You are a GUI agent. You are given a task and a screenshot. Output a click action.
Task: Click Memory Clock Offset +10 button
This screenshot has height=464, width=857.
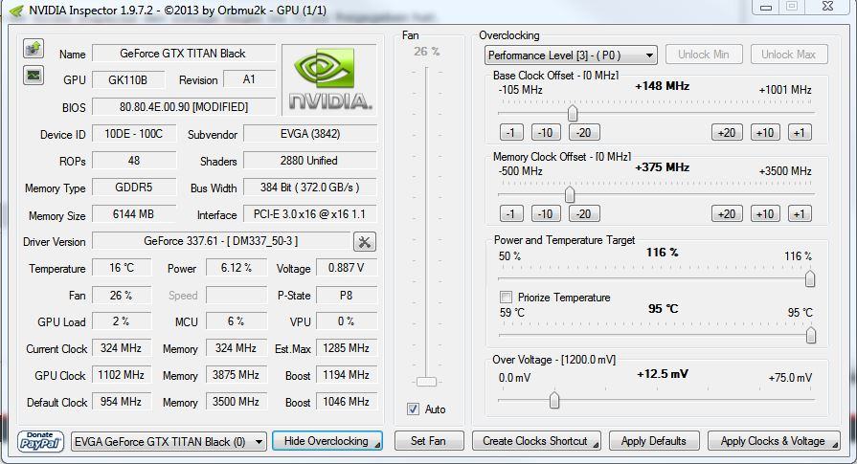click(x=765, y=213)
